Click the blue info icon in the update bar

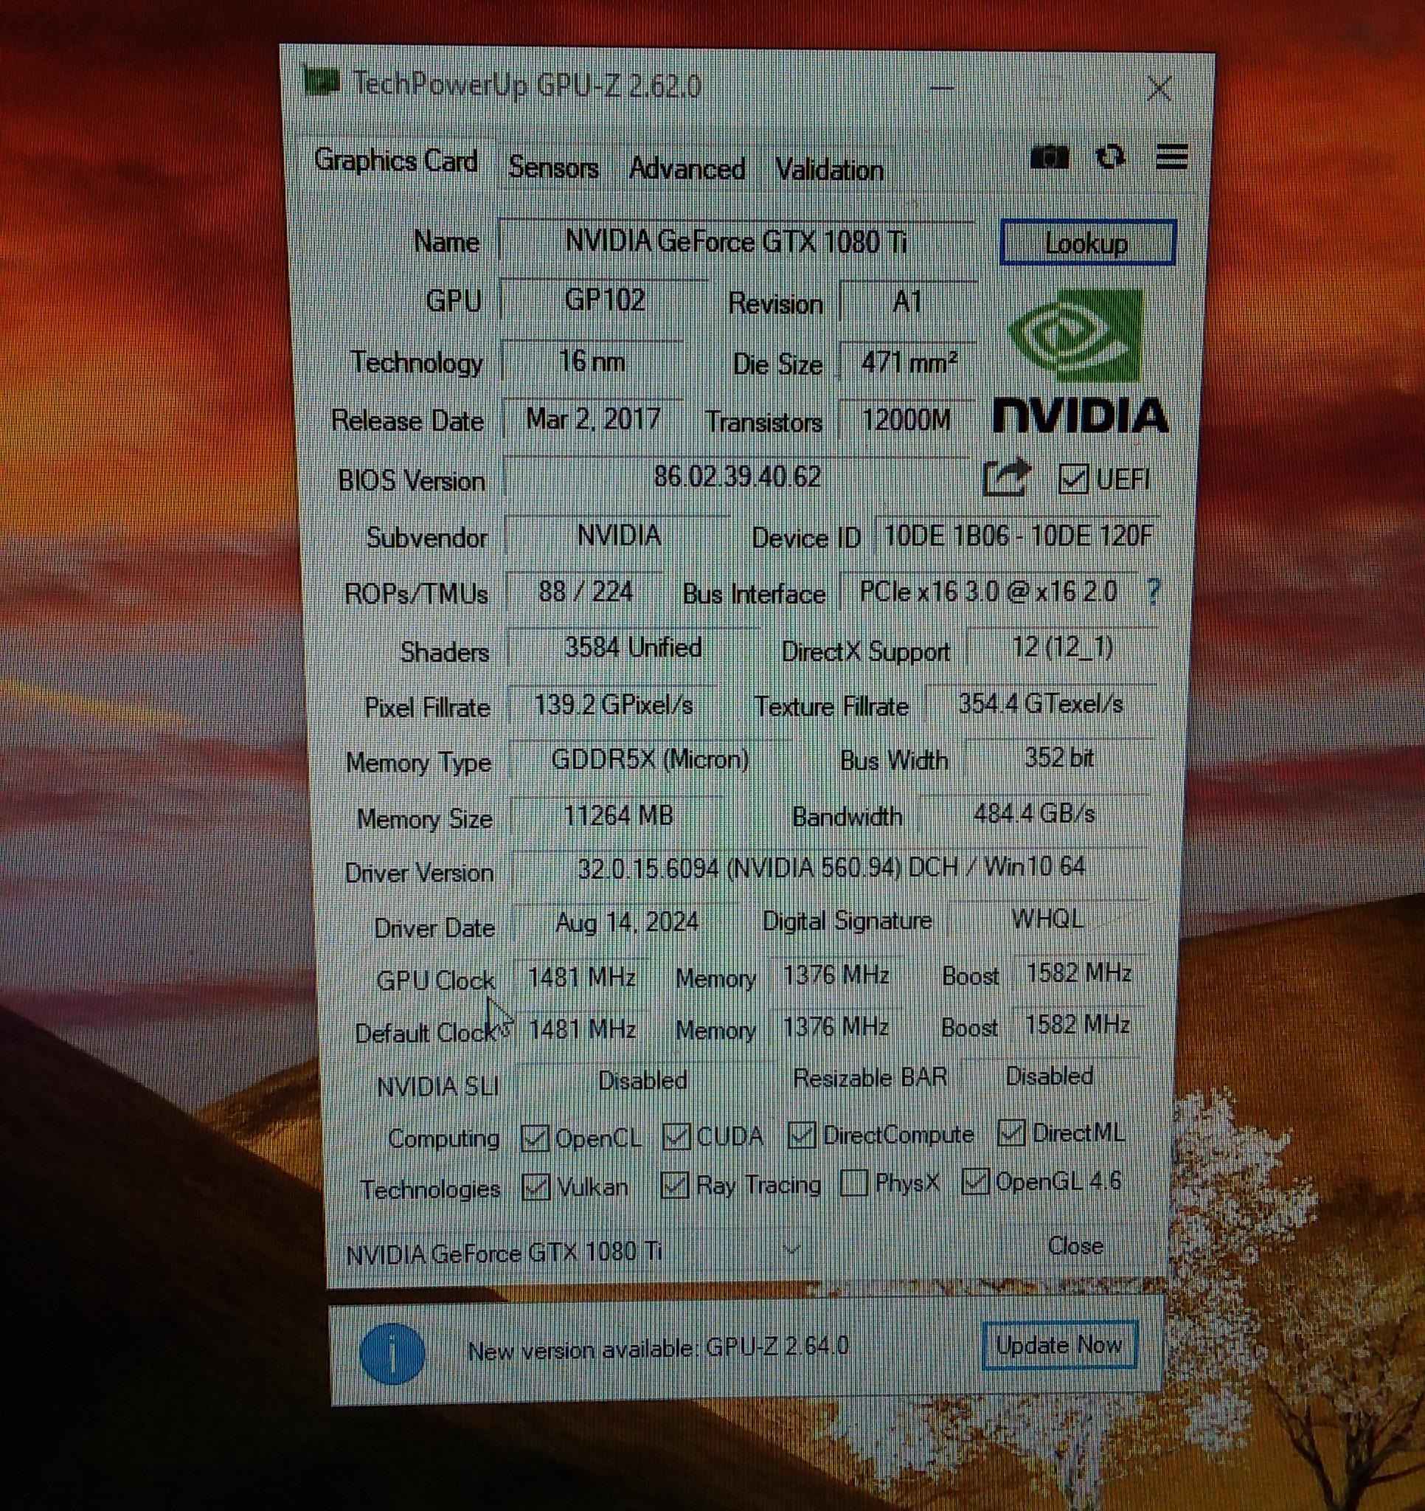[392, 1353]
